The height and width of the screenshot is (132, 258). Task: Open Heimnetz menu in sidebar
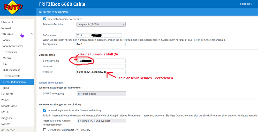7,94
